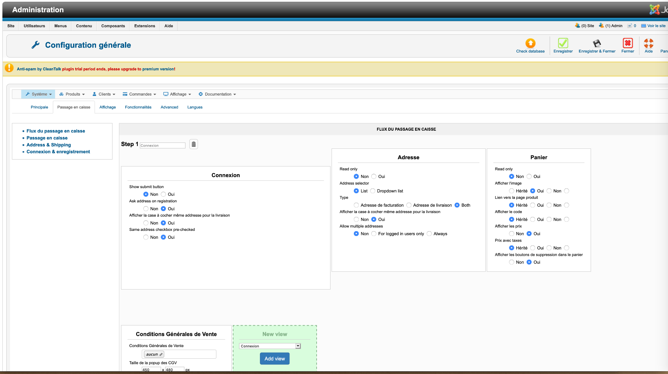The image size is (668, 374).
Task: Click Enregistrer & Fermer floppy icon
Action: coord(597,43)
